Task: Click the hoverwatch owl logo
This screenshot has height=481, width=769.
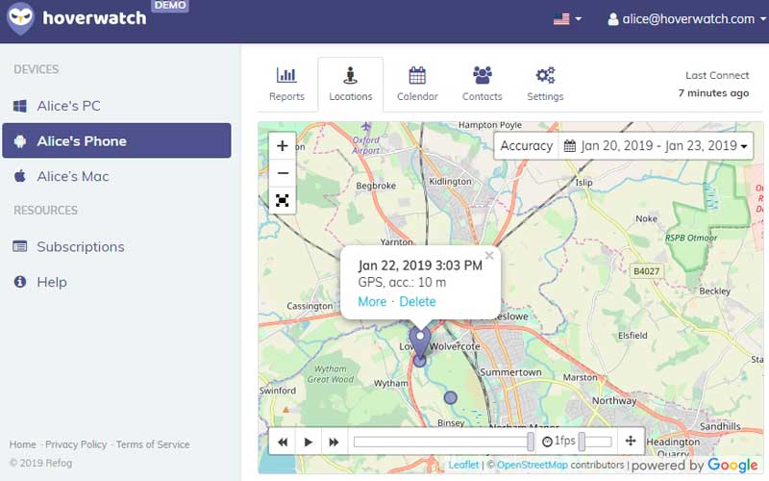Action: [20, 18]
